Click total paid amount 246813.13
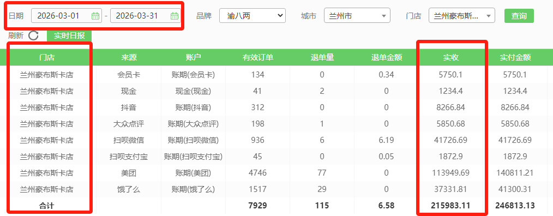 click(515, 206)
